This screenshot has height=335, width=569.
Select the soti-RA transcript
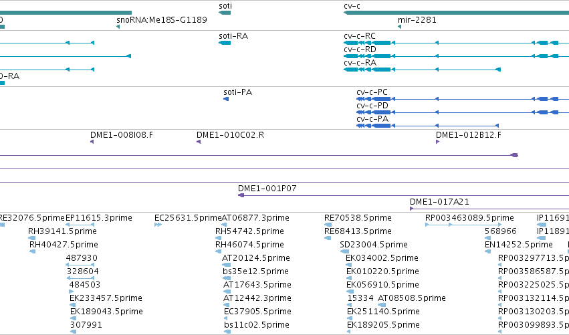click(x=233, y=36)
